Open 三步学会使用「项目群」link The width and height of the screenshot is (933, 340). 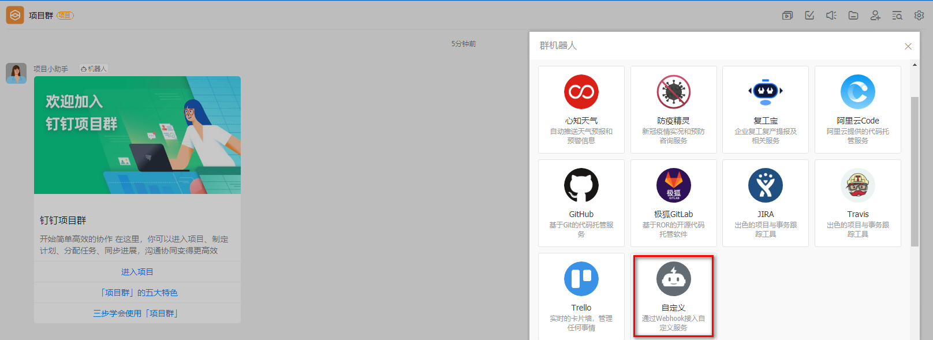[x=137, y=313]
